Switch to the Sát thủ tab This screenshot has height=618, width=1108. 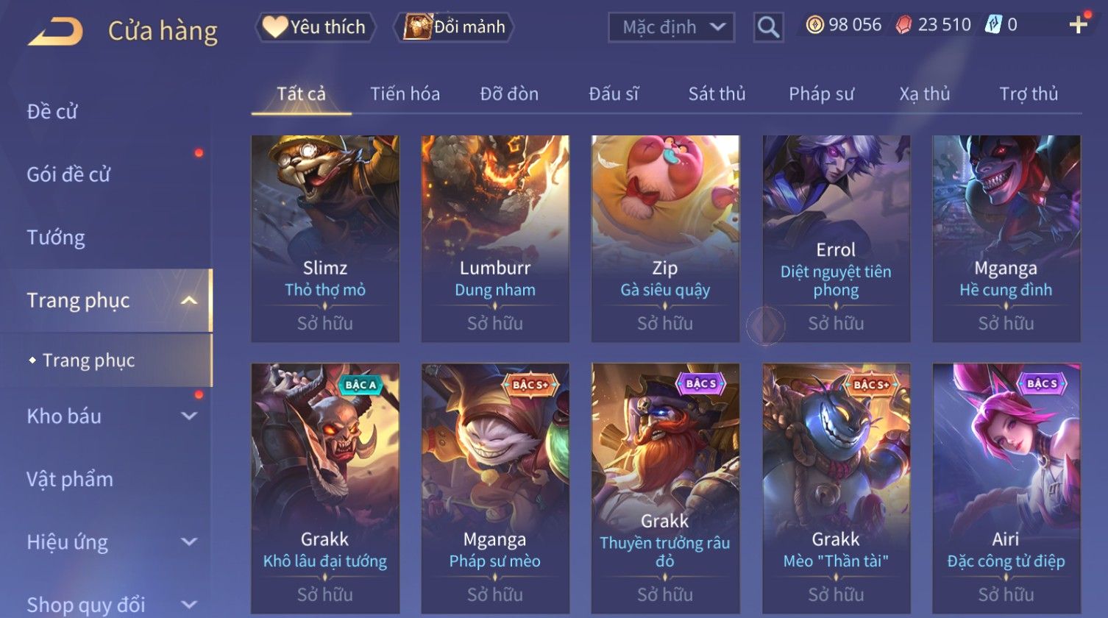pos(717,94)
